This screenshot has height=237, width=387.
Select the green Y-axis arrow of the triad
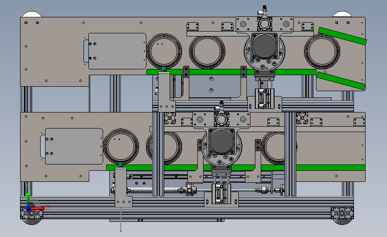[x=28, y=199]
